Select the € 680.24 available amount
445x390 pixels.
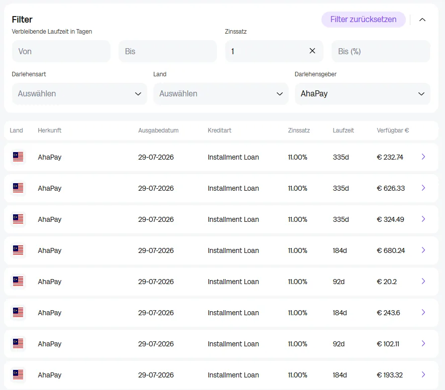click(391, 250)
